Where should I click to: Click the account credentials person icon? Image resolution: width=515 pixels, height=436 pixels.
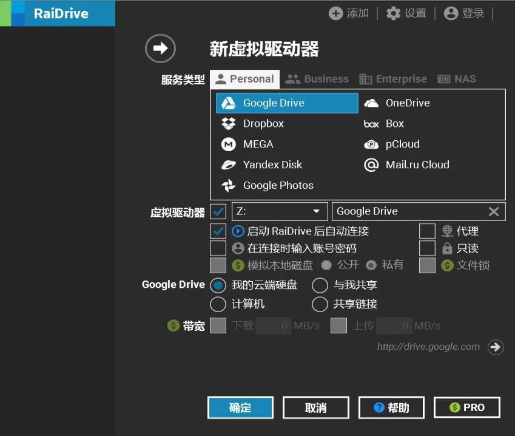[238, 248]
